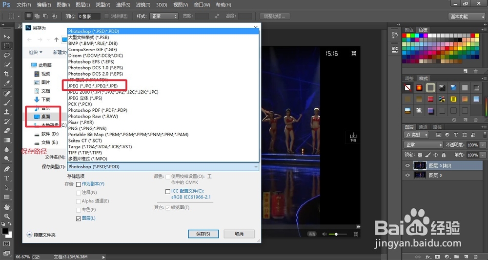Image resolution: width=488 pixels, height=260 pixels.
Task: Add layer style with fx icon
Action: pos(428,257)
